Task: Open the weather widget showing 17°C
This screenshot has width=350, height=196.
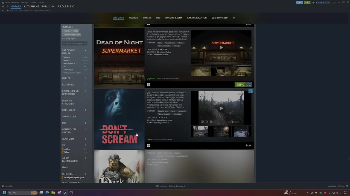Action: pos(291,193)
